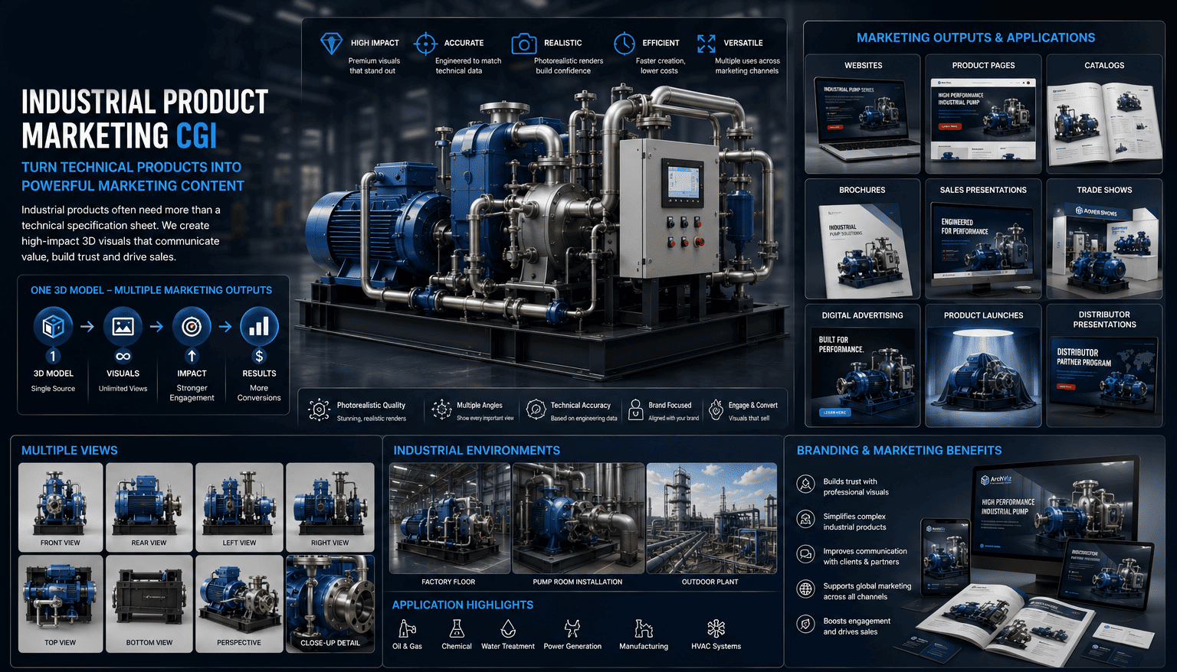Click the button in Digital Advertising ad

[x=834, y=412]
